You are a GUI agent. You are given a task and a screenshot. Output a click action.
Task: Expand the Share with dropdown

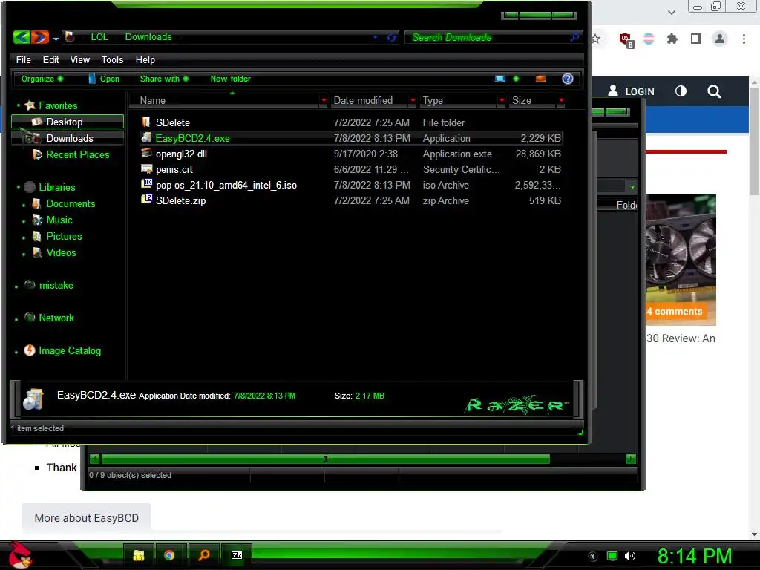164,79
